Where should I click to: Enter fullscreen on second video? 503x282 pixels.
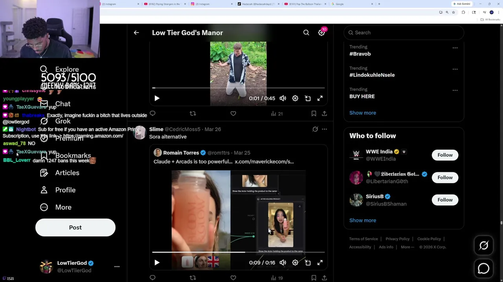(x=320, y=263)
